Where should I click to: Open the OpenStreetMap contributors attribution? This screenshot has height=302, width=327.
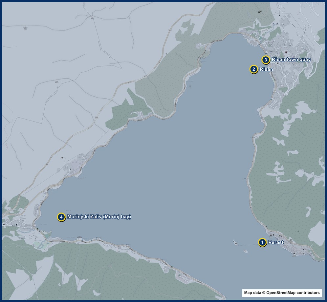[x=282, y=293]
